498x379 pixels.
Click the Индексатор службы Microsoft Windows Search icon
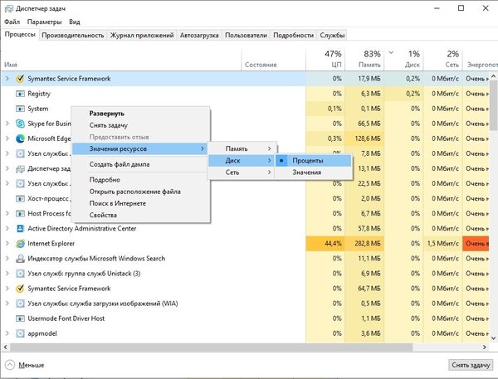[20, 259]
